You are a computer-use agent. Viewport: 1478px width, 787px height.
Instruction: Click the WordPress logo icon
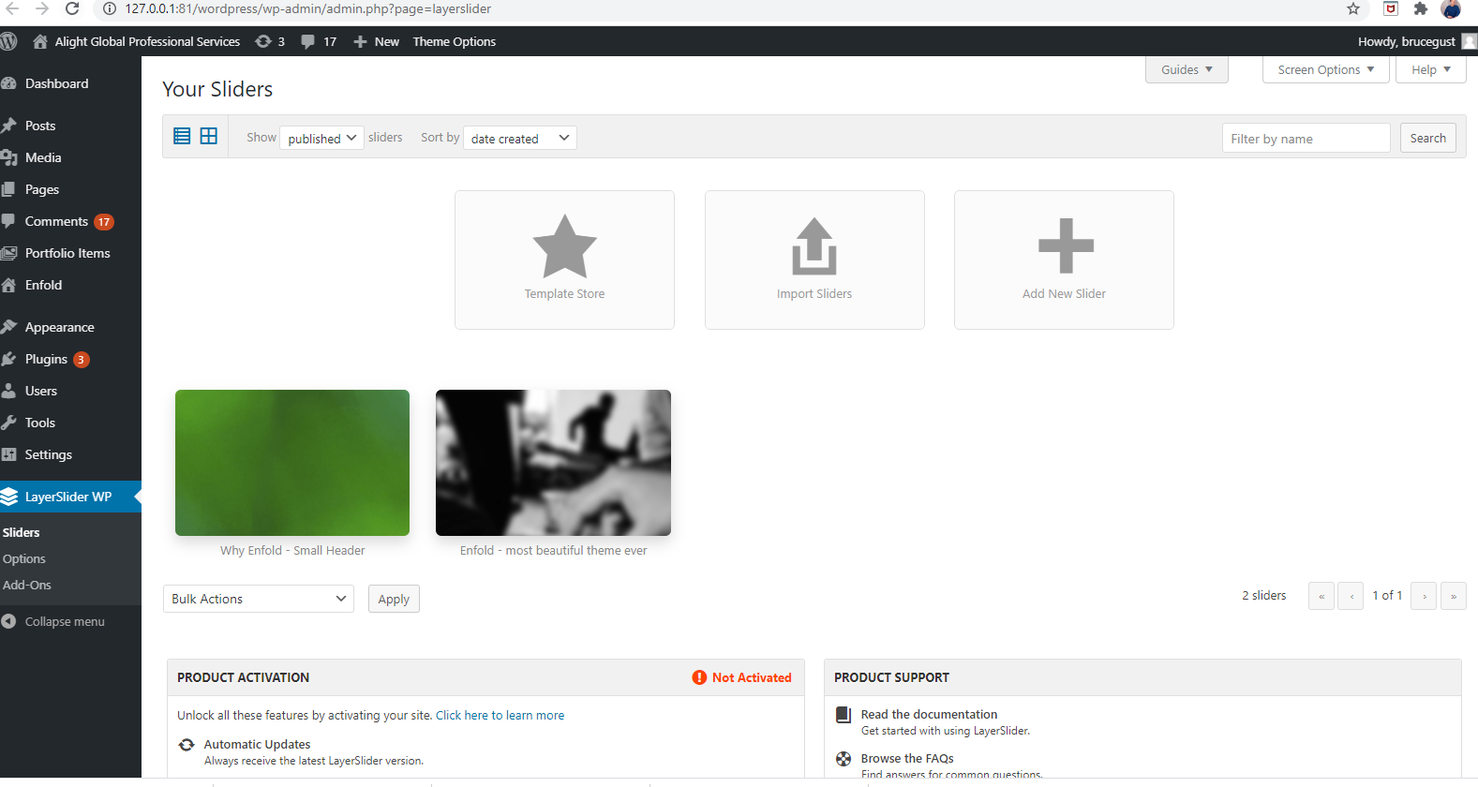pos(9,41)
